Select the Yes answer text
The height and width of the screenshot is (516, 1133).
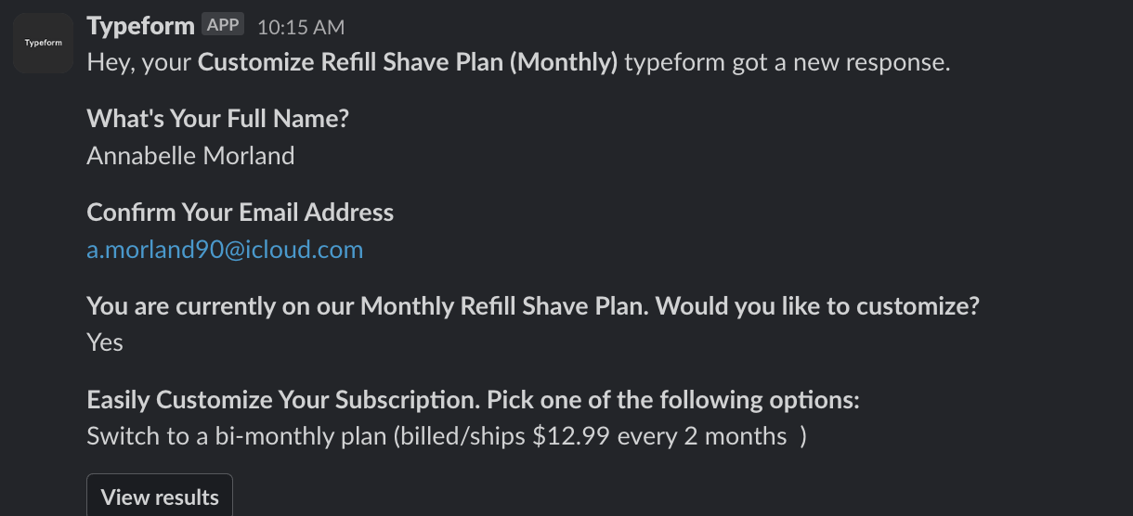click(x=105, y=342)
